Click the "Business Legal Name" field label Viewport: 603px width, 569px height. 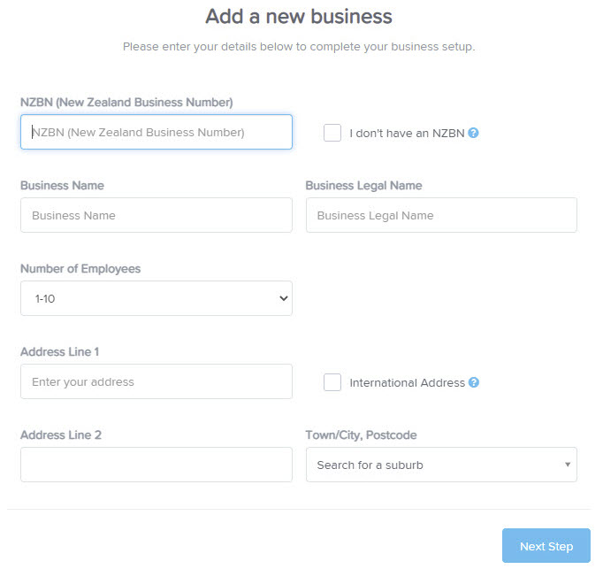coord(363,186)
